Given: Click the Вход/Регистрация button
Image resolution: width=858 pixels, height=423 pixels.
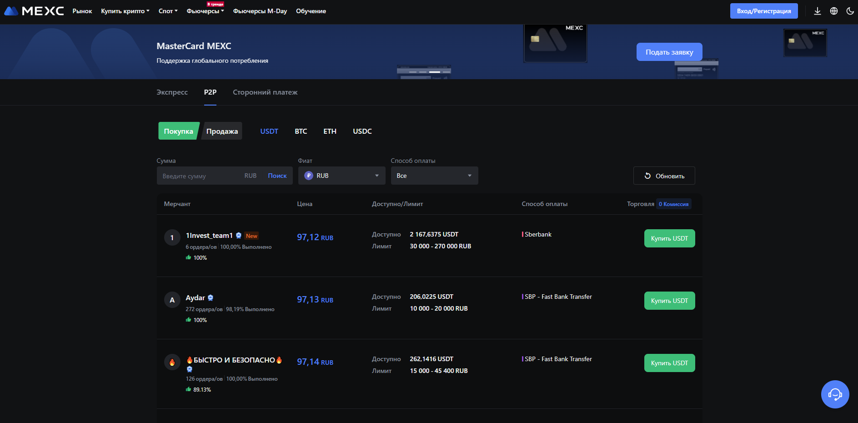Looking at the screenshot, I should click(x=764, y=11).
